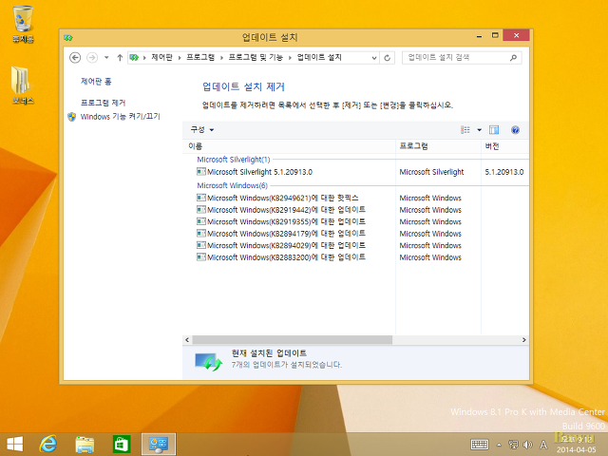Click the shield icon beside Windows 기능
Image resolution: width=608 pixels, height=456 pixels.
(x=72, y=117)
